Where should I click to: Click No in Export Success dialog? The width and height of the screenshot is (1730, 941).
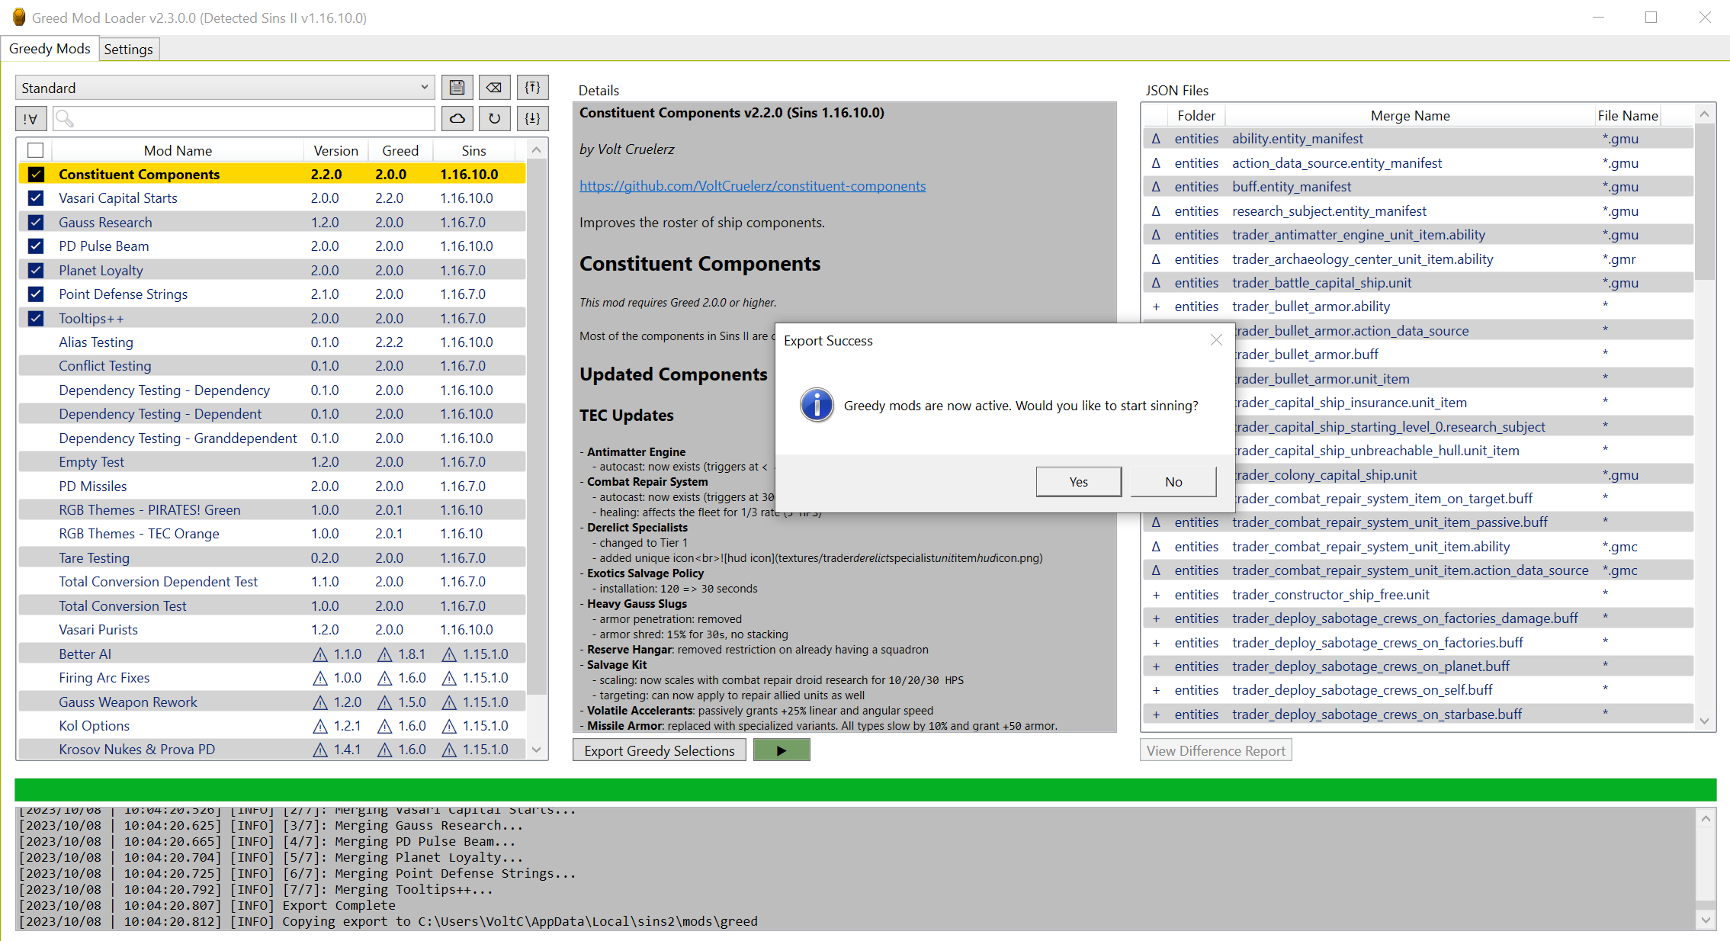pyautogui.click(x=1173, y=482)
